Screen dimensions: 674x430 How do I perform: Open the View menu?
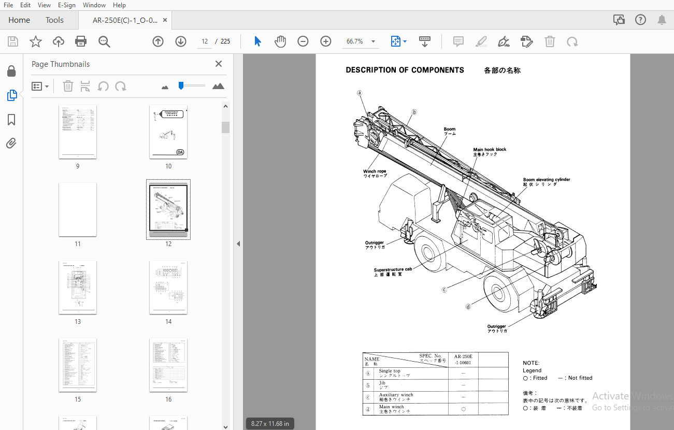(45, 5)
